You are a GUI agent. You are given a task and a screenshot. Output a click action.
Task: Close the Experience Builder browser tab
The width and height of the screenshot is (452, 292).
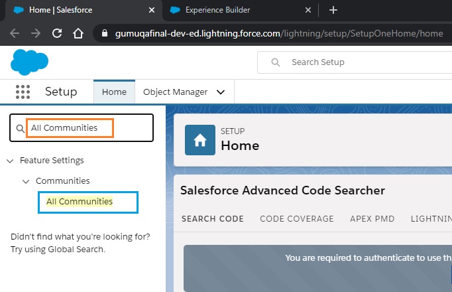tap(308, 10)
